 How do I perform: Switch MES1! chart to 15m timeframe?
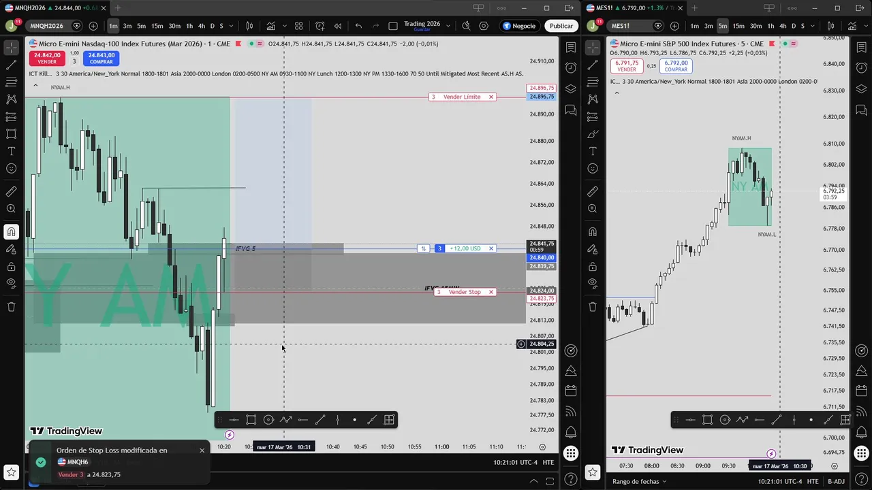(738, 26)
